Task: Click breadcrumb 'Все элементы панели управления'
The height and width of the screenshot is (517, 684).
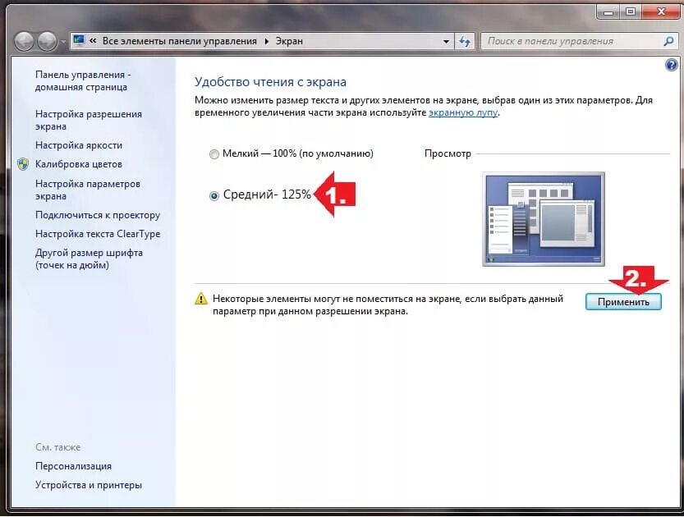Action: coord(179,41)
